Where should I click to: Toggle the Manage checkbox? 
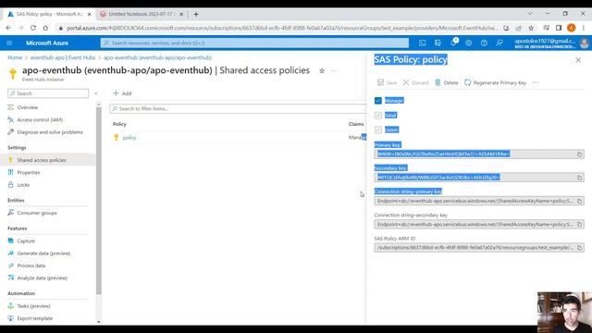coord(378,101)
